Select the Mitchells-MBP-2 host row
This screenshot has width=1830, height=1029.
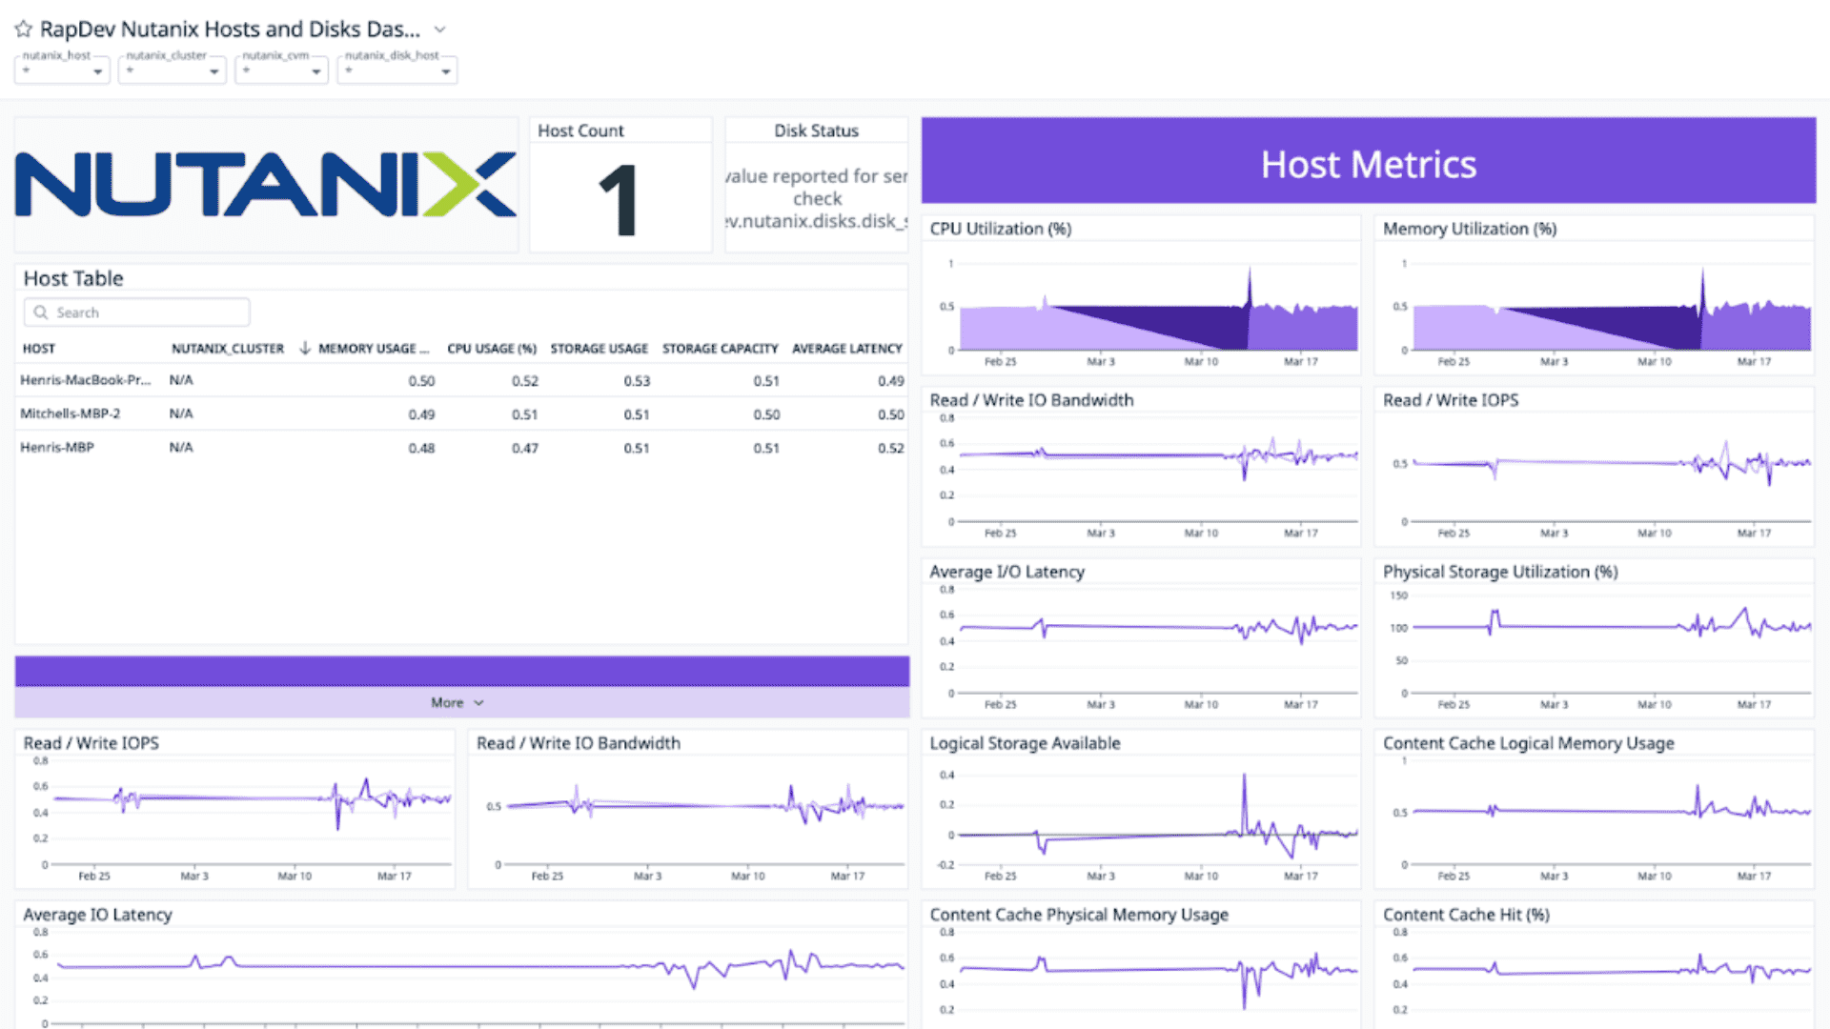tap(462, 414)
